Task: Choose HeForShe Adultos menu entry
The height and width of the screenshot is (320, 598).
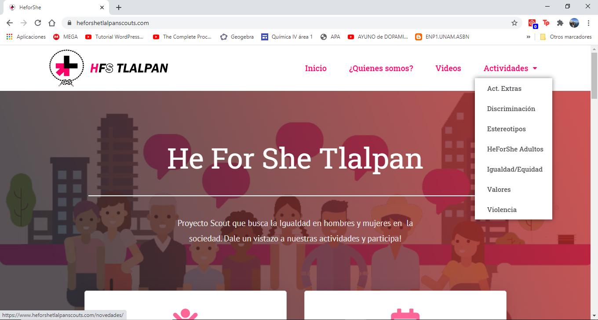Action: tap(515, 149)
